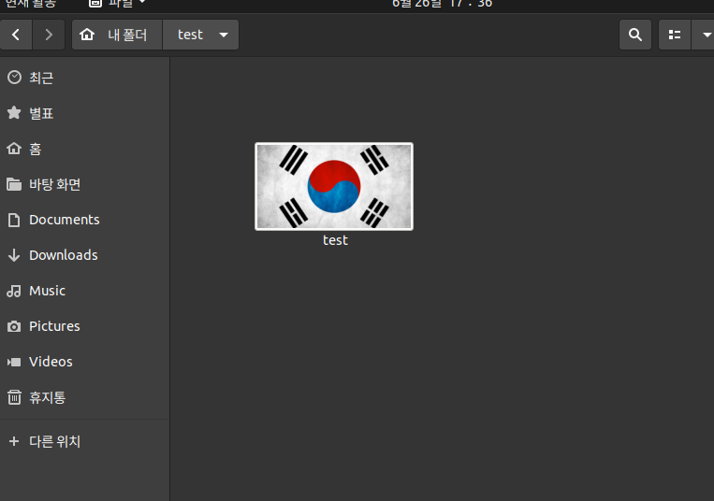Click the down-arrow icon beside Downloads
714x501 pixels.
pos(14,255)
